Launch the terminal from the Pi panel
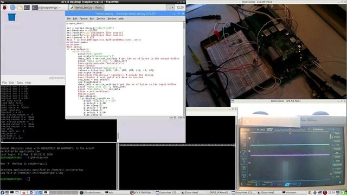The height and width of the screenshot is (195, 347). click(x=27, y=8)
